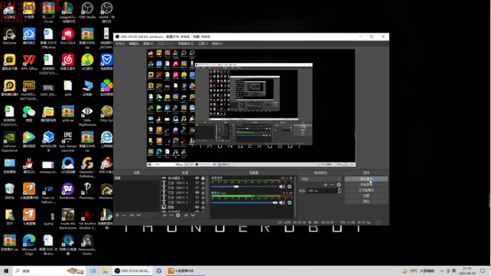Toggle visibility of 文本 (GDI+) 3 source

[x=197, y=197]
